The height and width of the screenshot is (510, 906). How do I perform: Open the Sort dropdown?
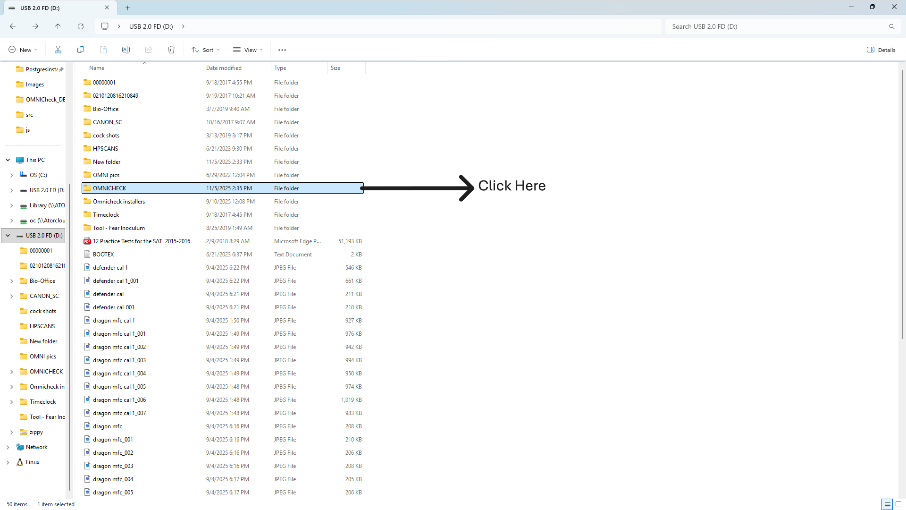coord(206,50)
